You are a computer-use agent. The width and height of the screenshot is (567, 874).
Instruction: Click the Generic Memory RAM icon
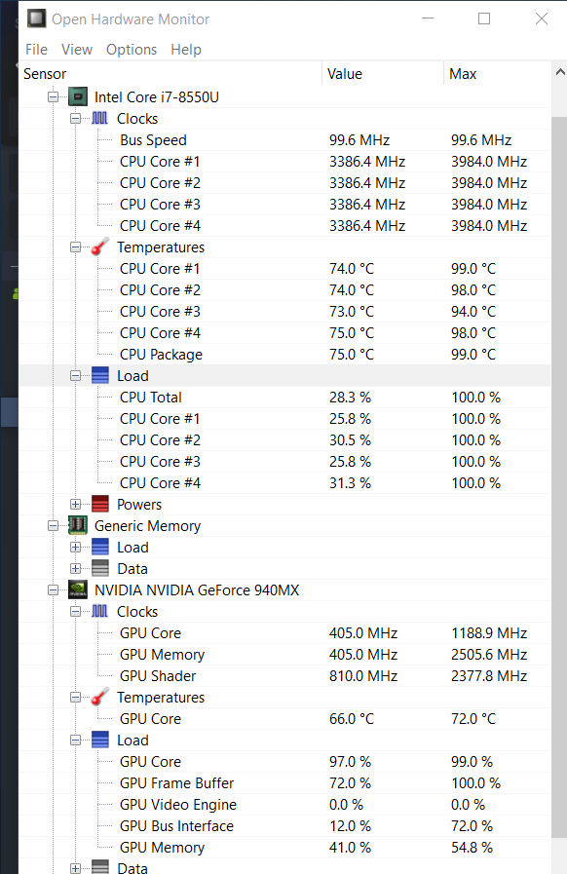[78, 525]
